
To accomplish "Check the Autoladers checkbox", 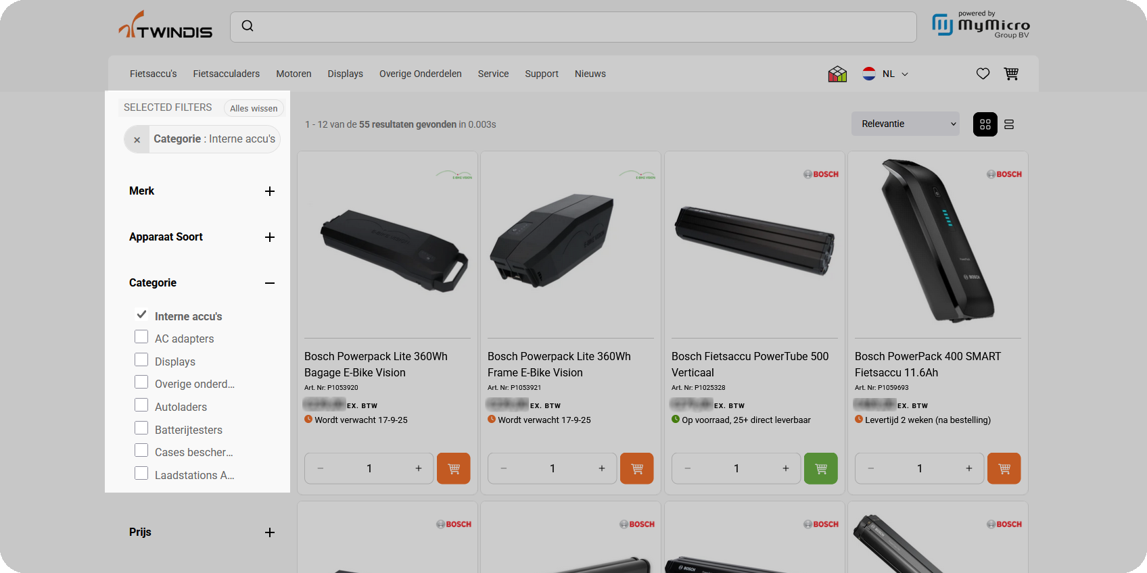I will [141, 405].
